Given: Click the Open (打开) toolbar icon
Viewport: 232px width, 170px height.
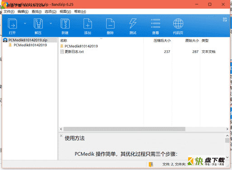Looking at the screenshot, I should tap(12, 24).
